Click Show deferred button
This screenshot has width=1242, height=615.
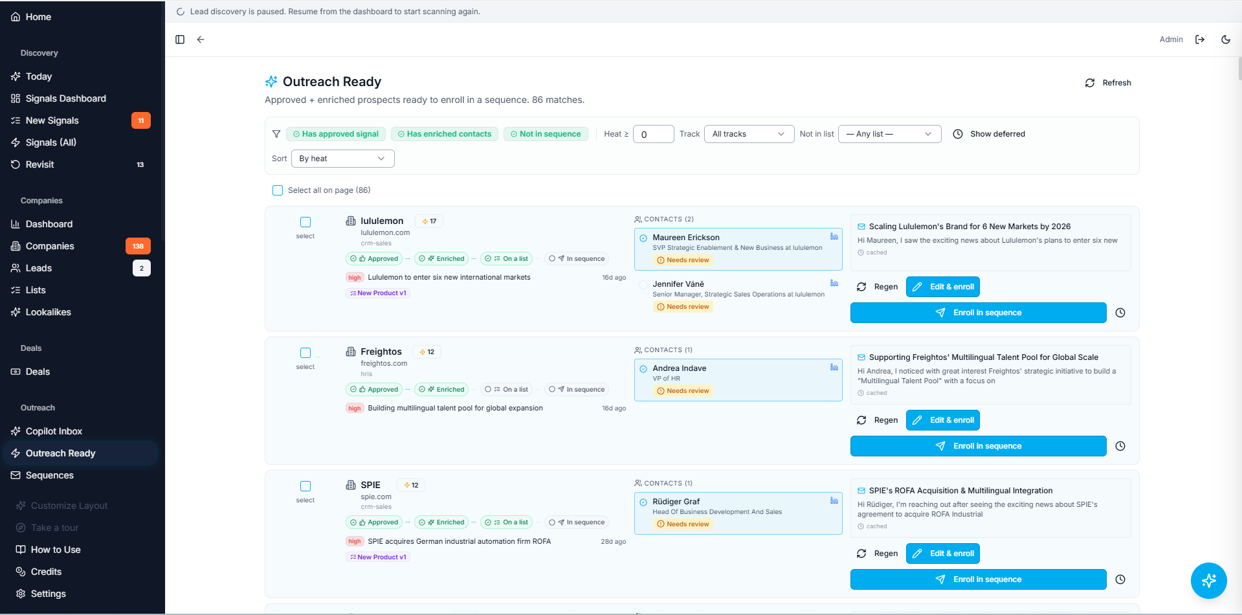tap(990, 134)
